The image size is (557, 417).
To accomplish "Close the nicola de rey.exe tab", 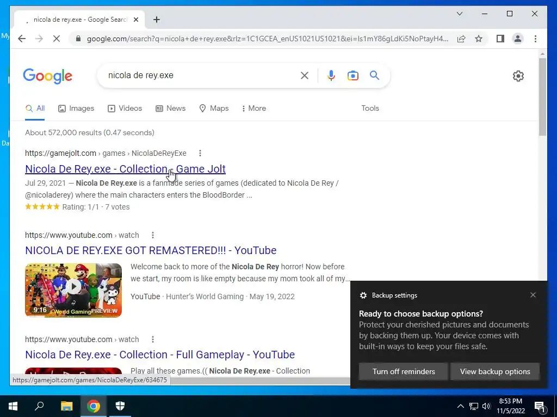I will 135,20.
